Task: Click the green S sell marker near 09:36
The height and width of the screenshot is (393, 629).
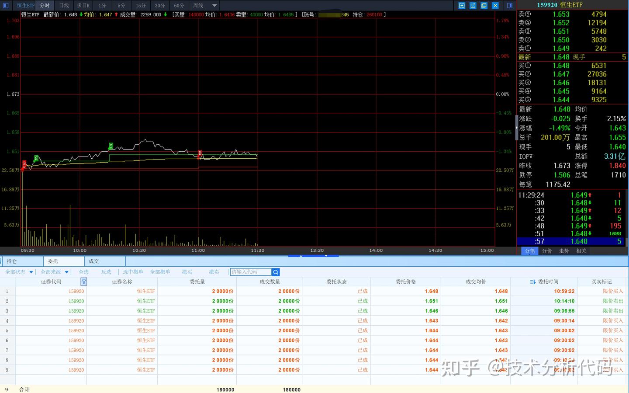Action: [x=36, y=158]
